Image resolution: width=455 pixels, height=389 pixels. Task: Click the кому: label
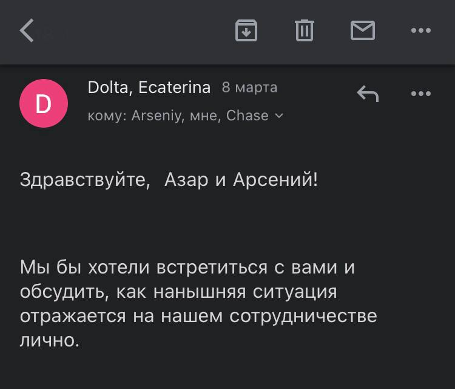(107, 115)
